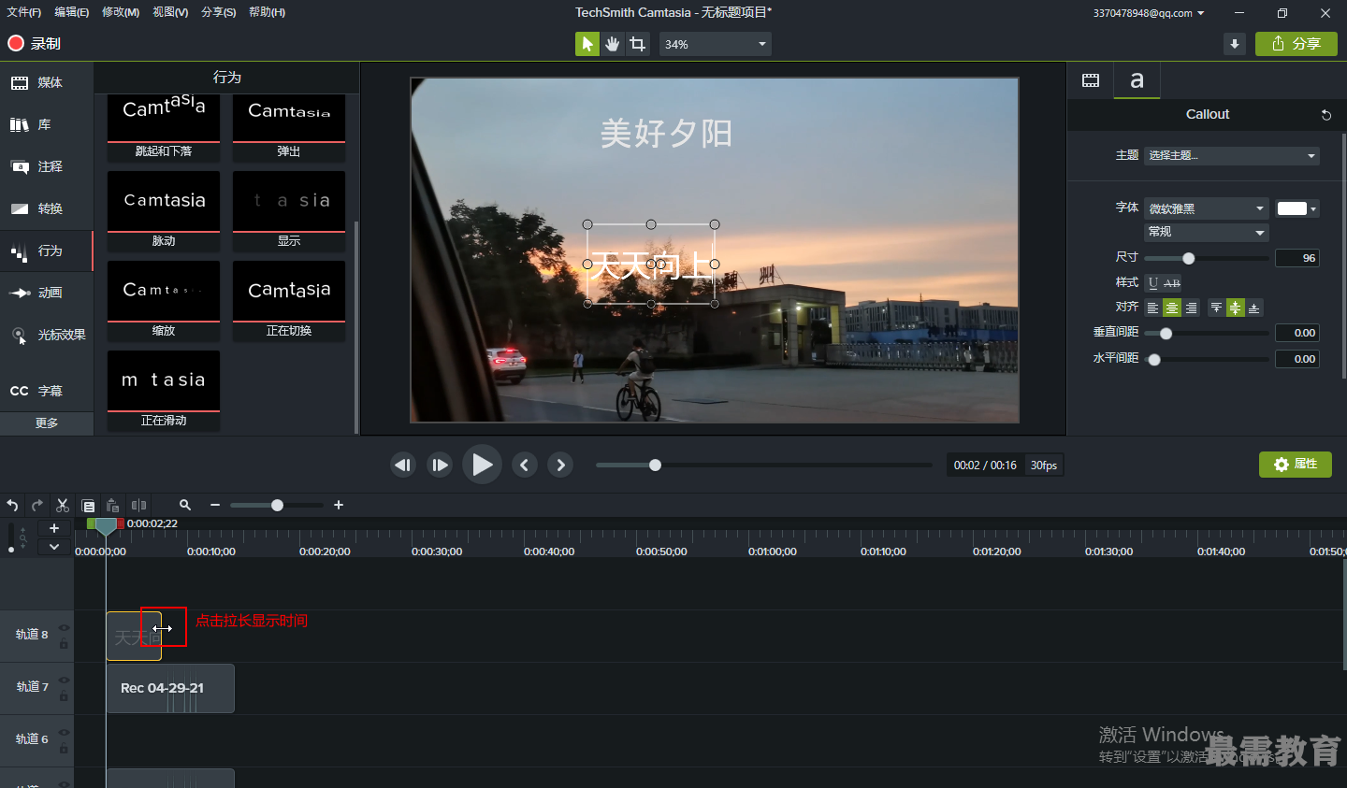
Task: Switch to the 转换 transitions panel
Action: (x=47, y=209)
